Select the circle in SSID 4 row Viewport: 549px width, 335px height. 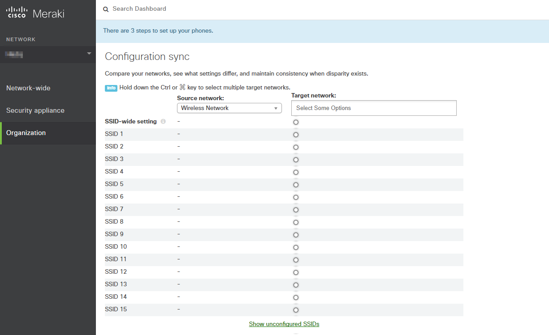(296, 172)
